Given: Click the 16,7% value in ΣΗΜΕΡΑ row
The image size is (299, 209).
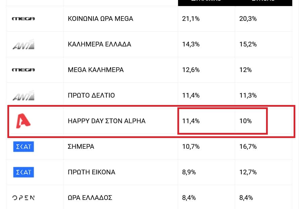Looking at the screenshot, I should click(248, 146).
